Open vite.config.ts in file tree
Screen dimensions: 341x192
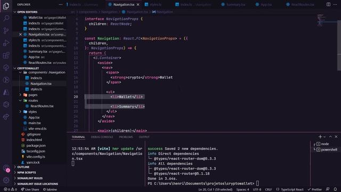coord(36,157)
